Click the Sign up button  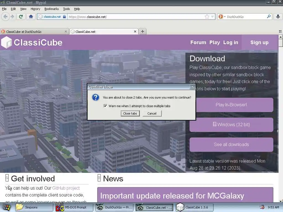coord(259,43)
